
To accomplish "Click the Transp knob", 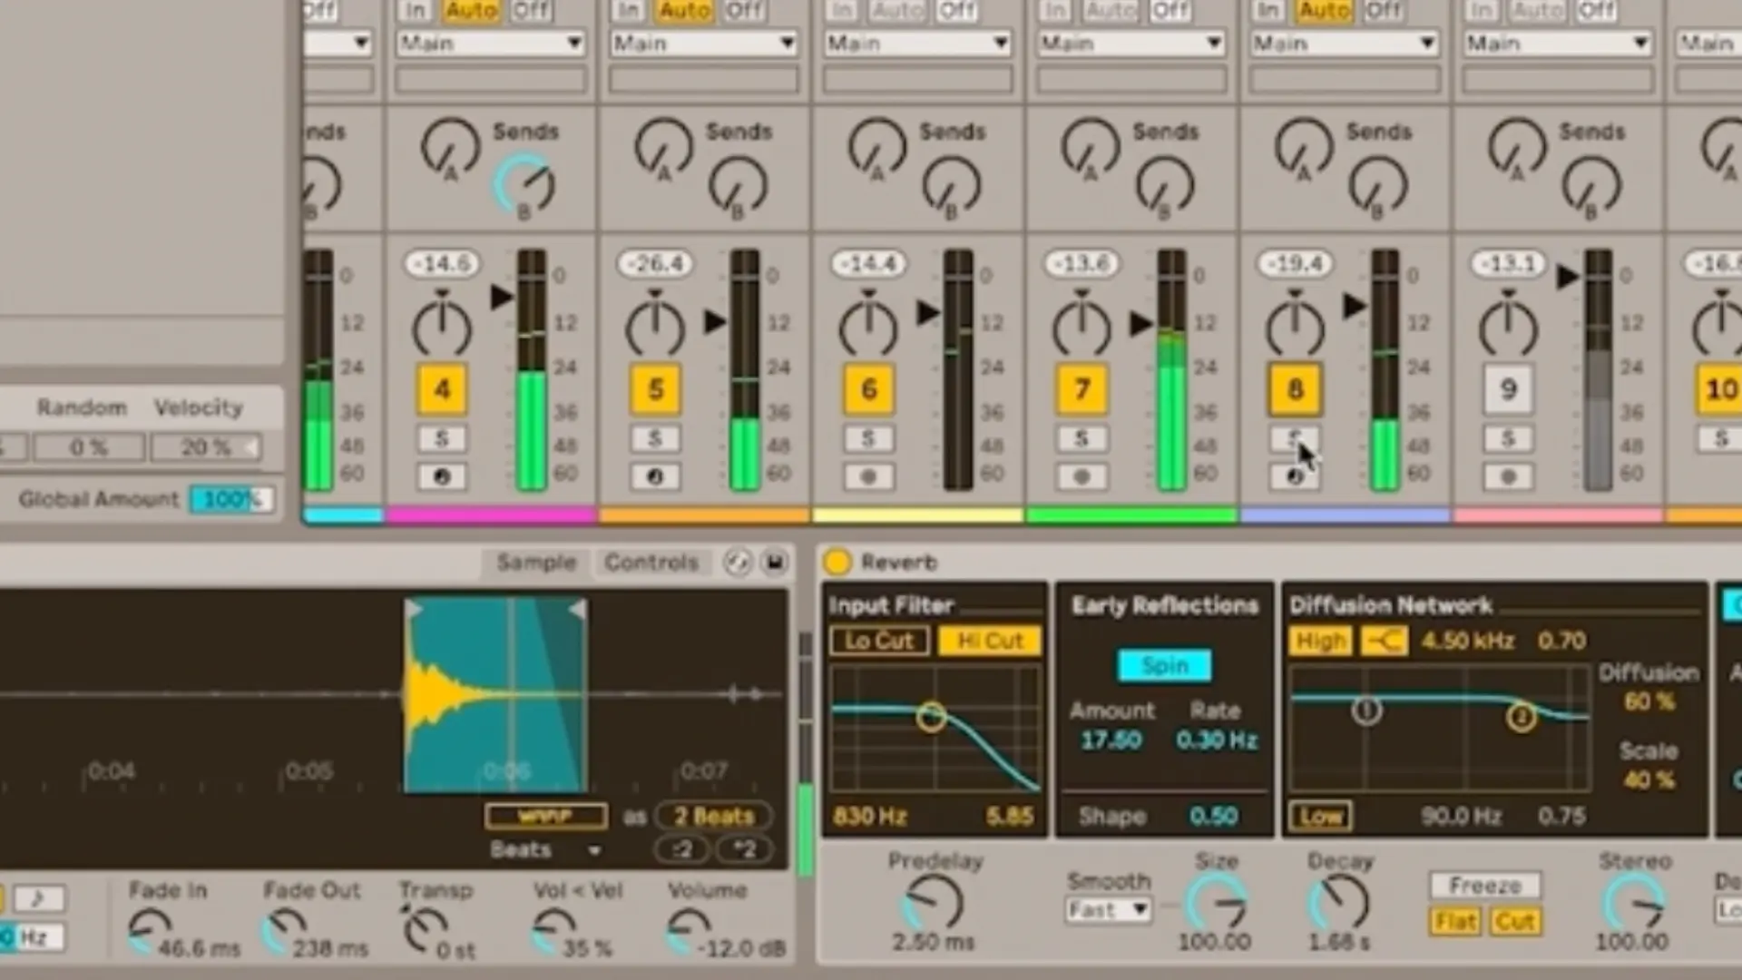I will point(425,933).
